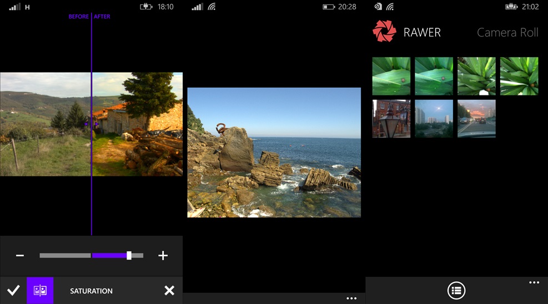Click the purple saturation slider handle
Screen dimensions: 548x304
[x=129, y=256]
